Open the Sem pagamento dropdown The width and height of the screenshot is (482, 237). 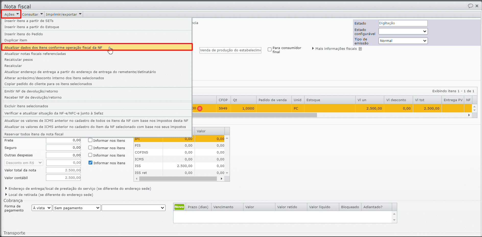pyautogui.click(x=77, y=208)
